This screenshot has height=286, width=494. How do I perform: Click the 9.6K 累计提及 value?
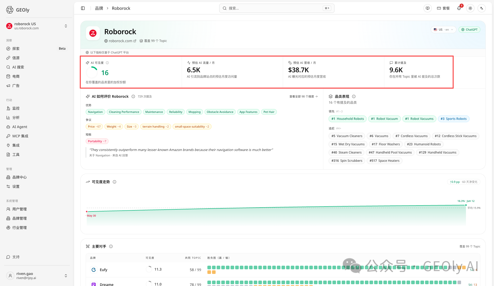pos(396,70)
